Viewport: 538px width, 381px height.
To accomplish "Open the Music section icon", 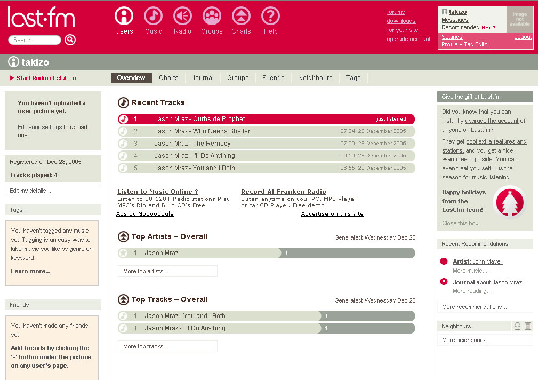I will 153,16.
